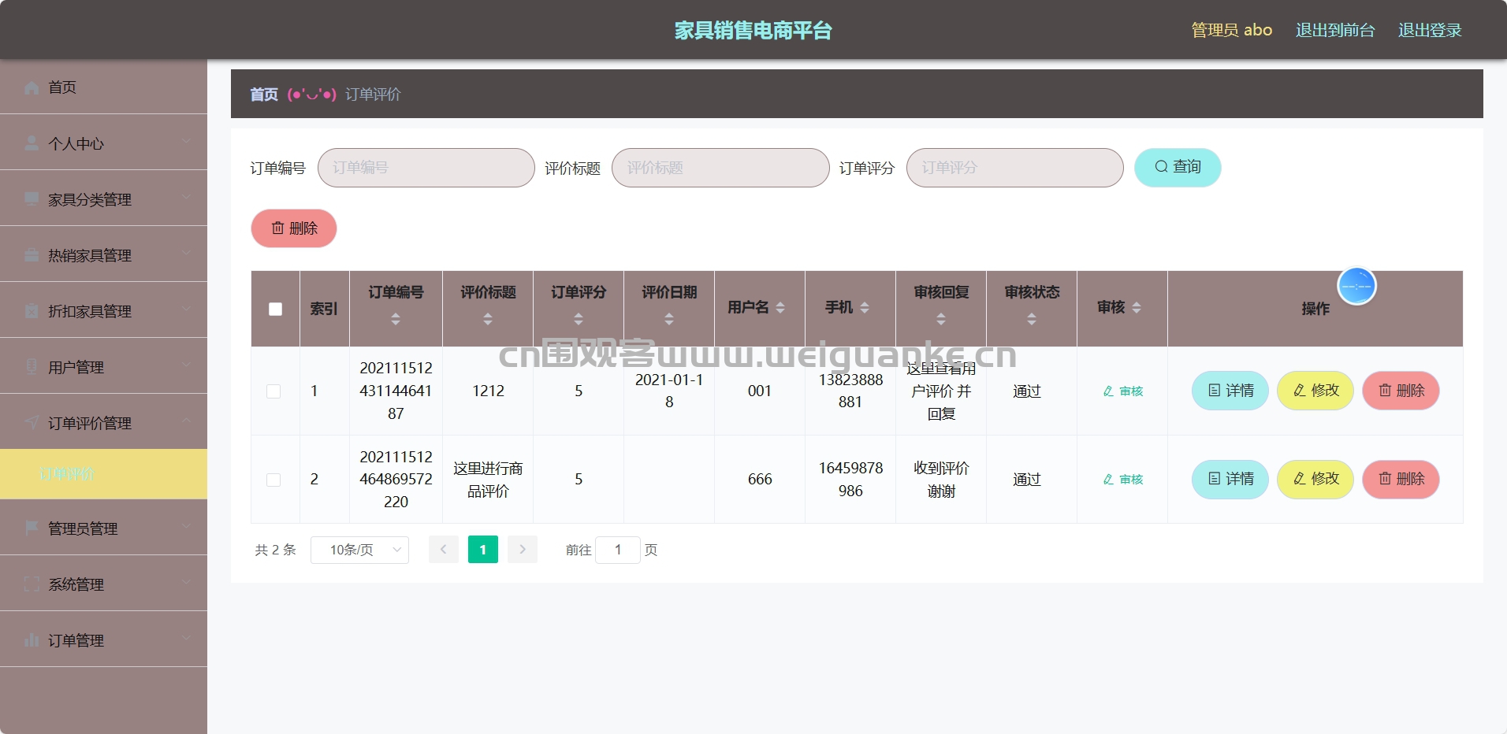Click the icon beside 用户管理
Screen dimensions: 1507x734
[x=32, y=367]
